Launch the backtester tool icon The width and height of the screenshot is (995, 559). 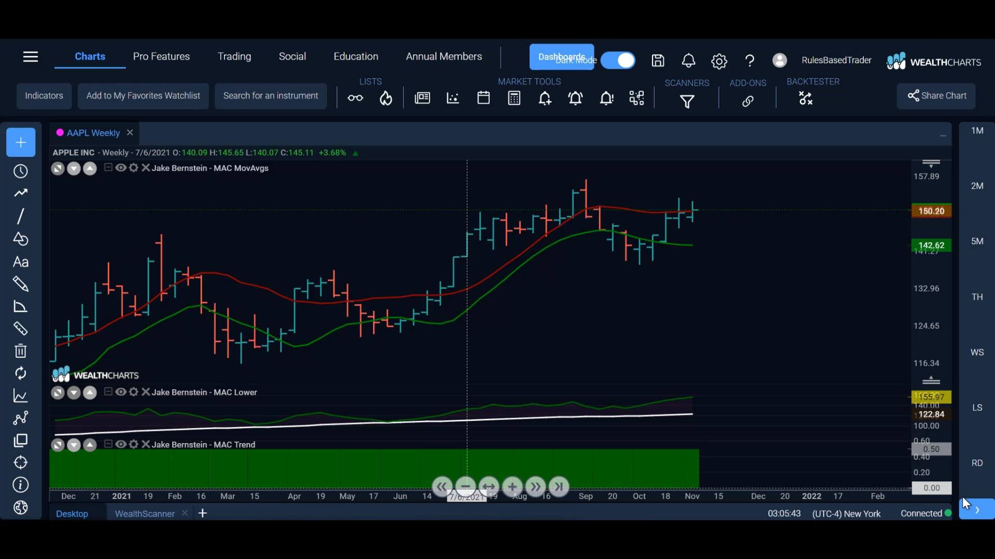pos(806,98)
